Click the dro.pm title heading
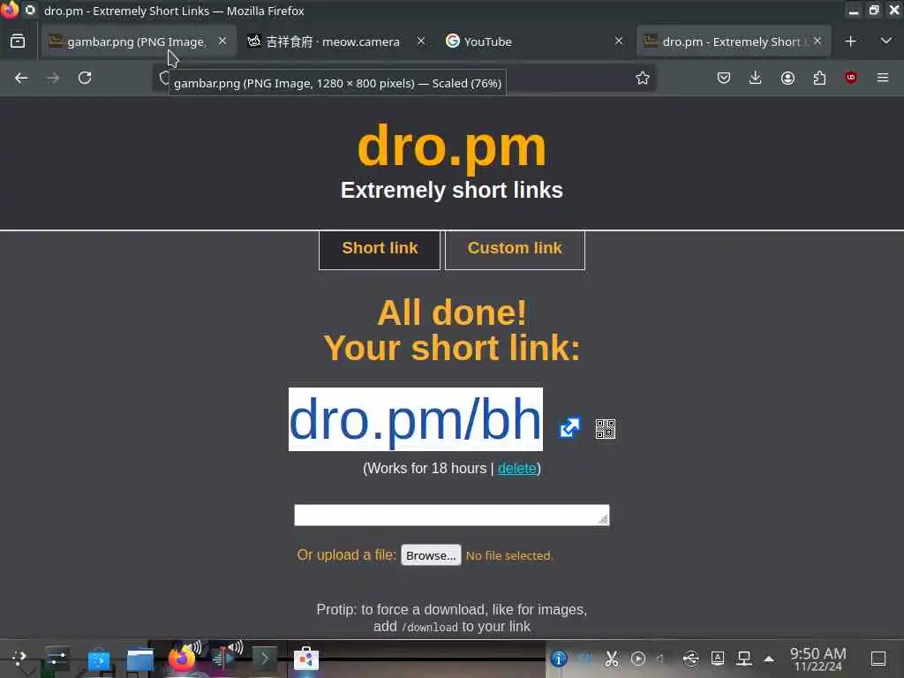904x678 pixels. pyautogui.click(x=451, y=147)
